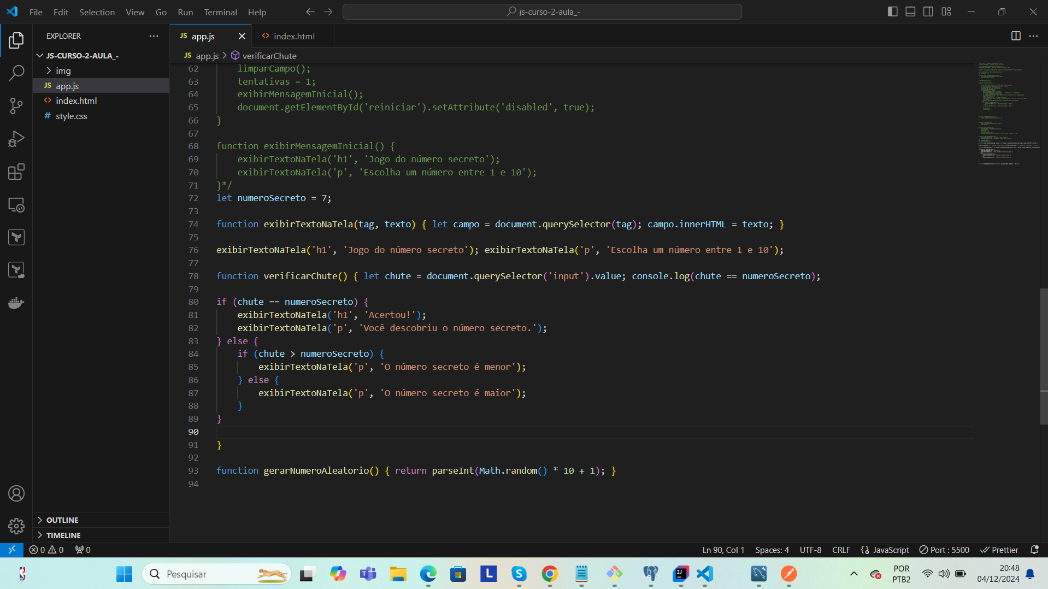
Task: Open Microsoft Teams from taskbar
Action: (x=368, y=574)
